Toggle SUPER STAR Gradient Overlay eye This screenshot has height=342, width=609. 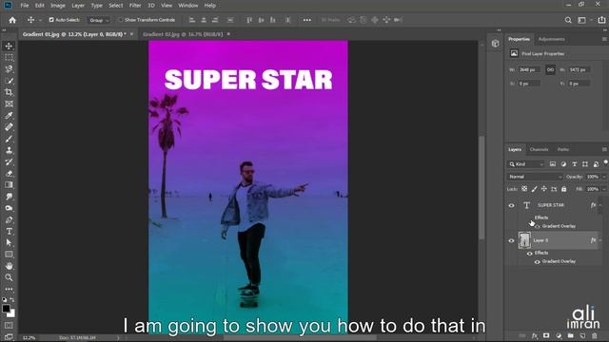(538, 226)
